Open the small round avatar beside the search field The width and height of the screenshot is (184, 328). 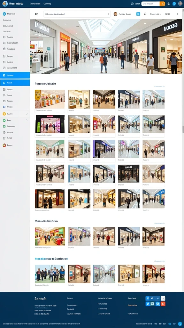tap(115, 14)
